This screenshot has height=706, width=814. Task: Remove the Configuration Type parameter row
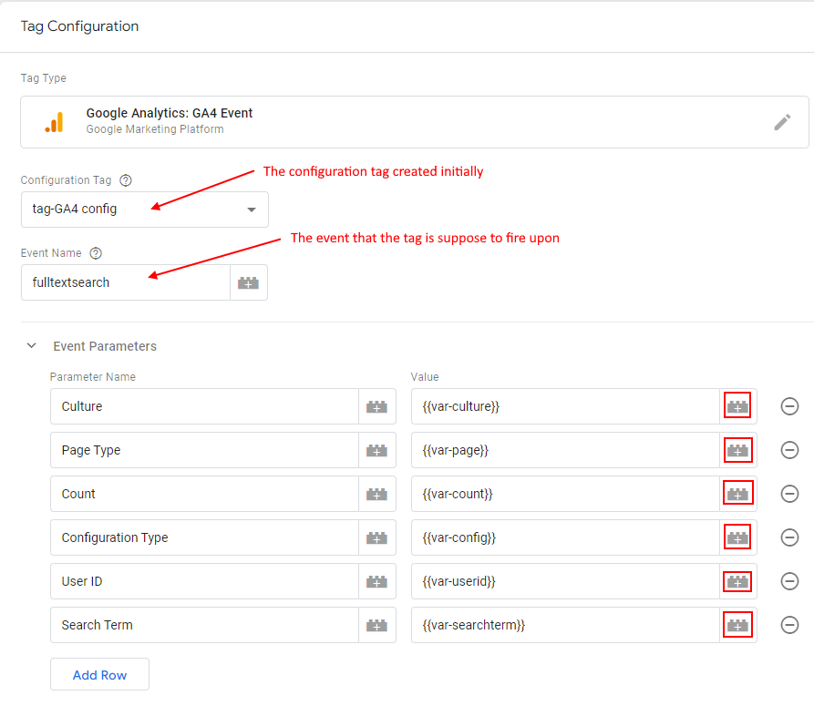coord(790,537)
